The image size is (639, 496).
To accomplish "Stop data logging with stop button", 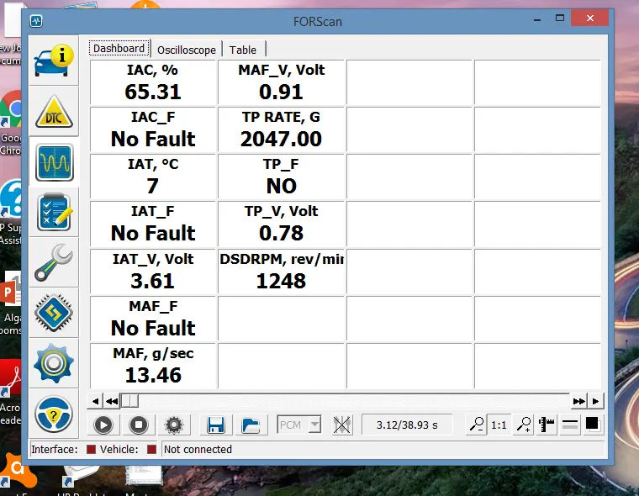I will tap(139, 425).
